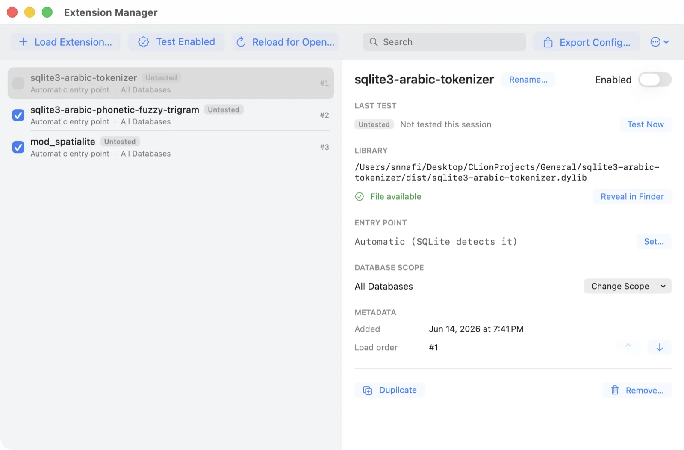Click 'Automatic (SQLite detects it)' text
Viewport: 684px width, 450px height.
pyautogui.click(x=436, y=242)
